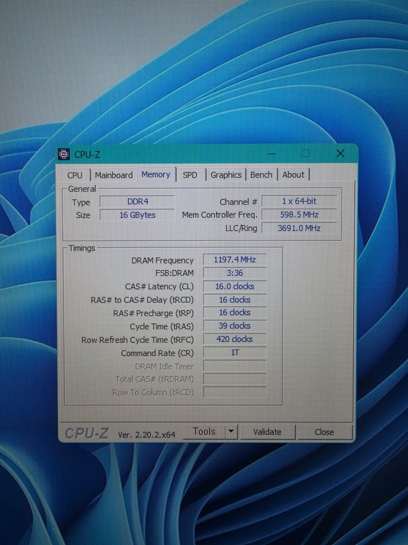Image resolution: width=408 pixels, height=545 pixels.
Task: Click the Close button at bottom
Action: 324,432
